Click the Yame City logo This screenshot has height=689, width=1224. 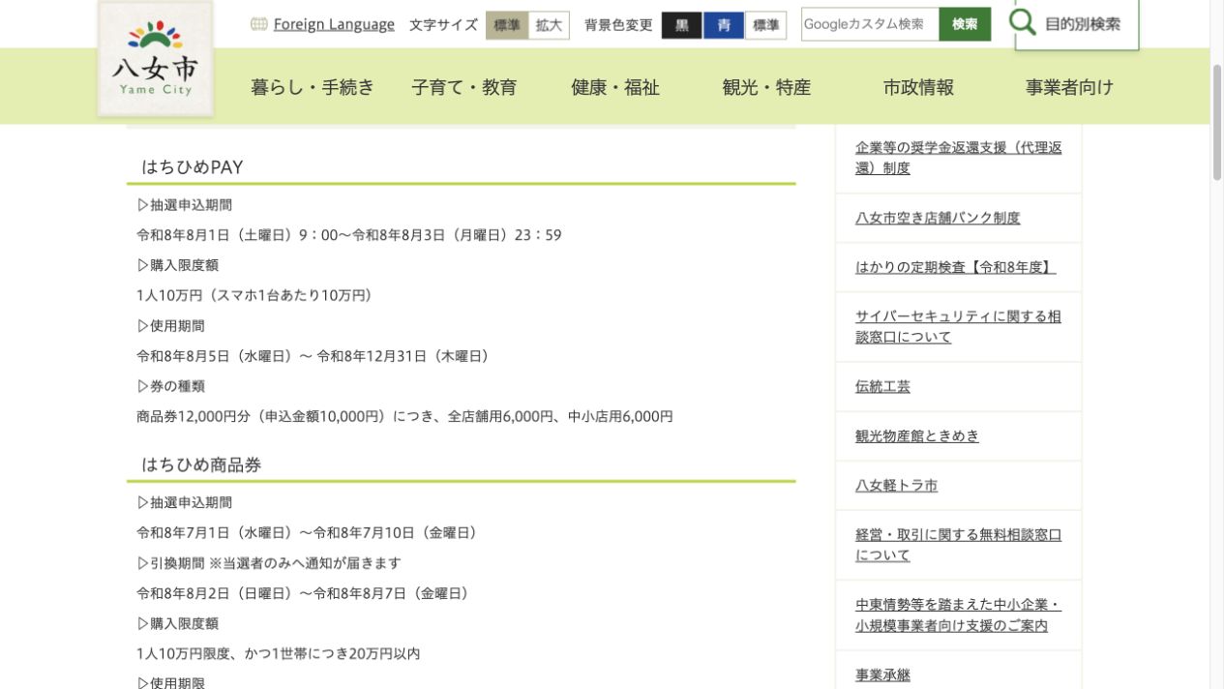(x=156, y=58)
